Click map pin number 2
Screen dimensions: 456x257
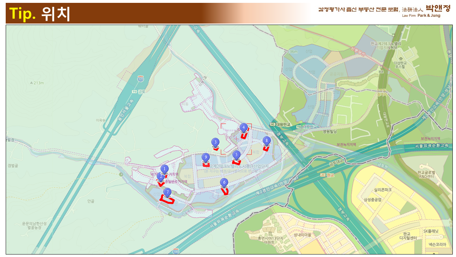click(161, 176)
